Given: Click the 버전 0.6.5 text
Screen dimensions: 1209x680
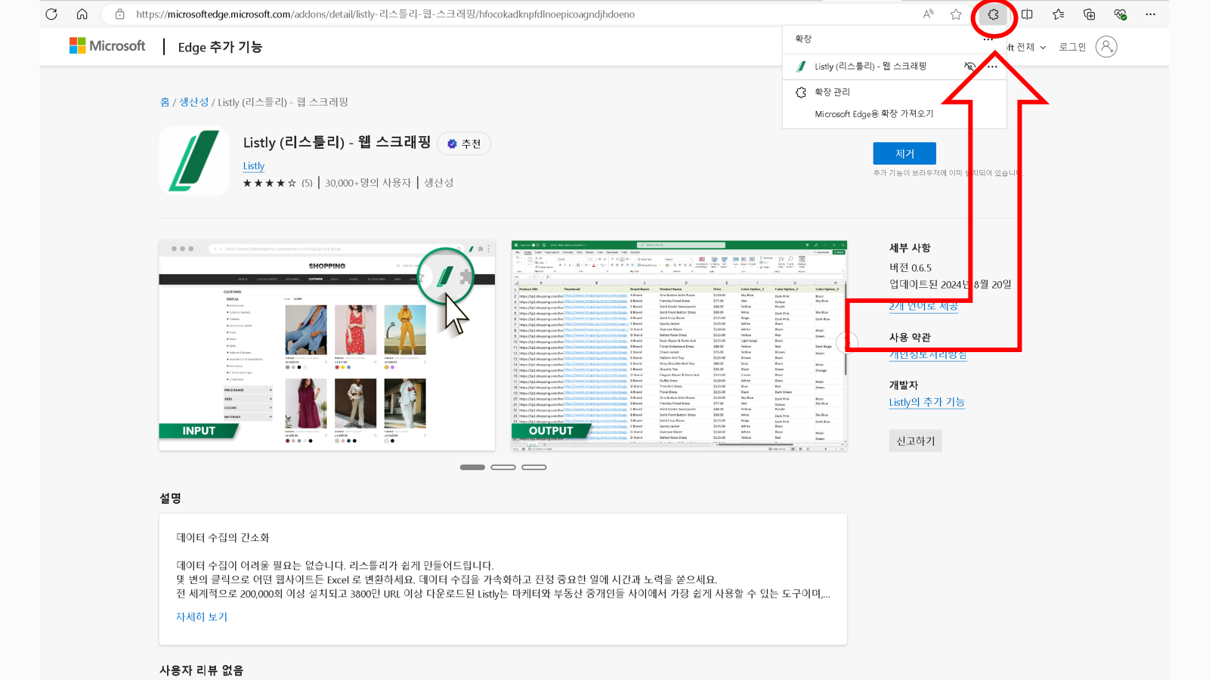Looking at the screenshot, I should click(x=911, y=268).
